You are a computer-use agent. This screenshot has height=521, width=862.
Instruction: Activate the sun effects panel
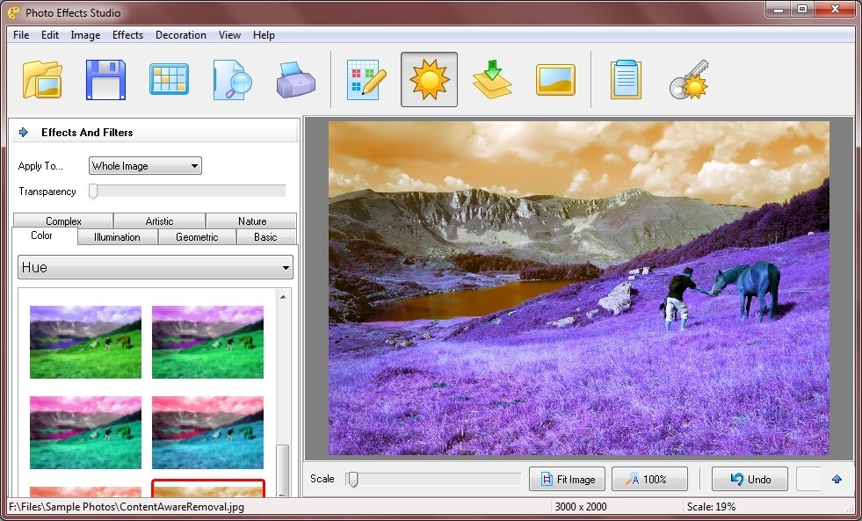428,77
